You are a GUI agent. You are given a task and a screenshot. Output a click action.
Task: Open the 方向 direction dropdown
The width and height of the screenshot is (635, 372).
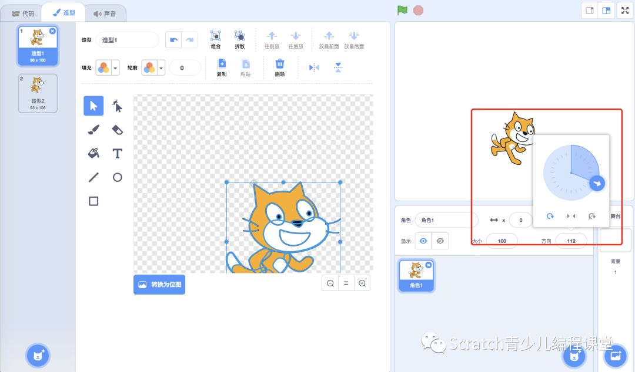(571, 241)
